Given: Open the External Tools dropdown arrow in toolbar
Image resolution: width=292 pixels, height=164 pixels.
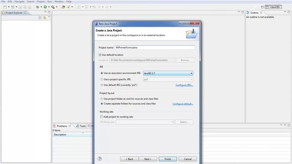Looking at the screenshot, I should [57, 7].
